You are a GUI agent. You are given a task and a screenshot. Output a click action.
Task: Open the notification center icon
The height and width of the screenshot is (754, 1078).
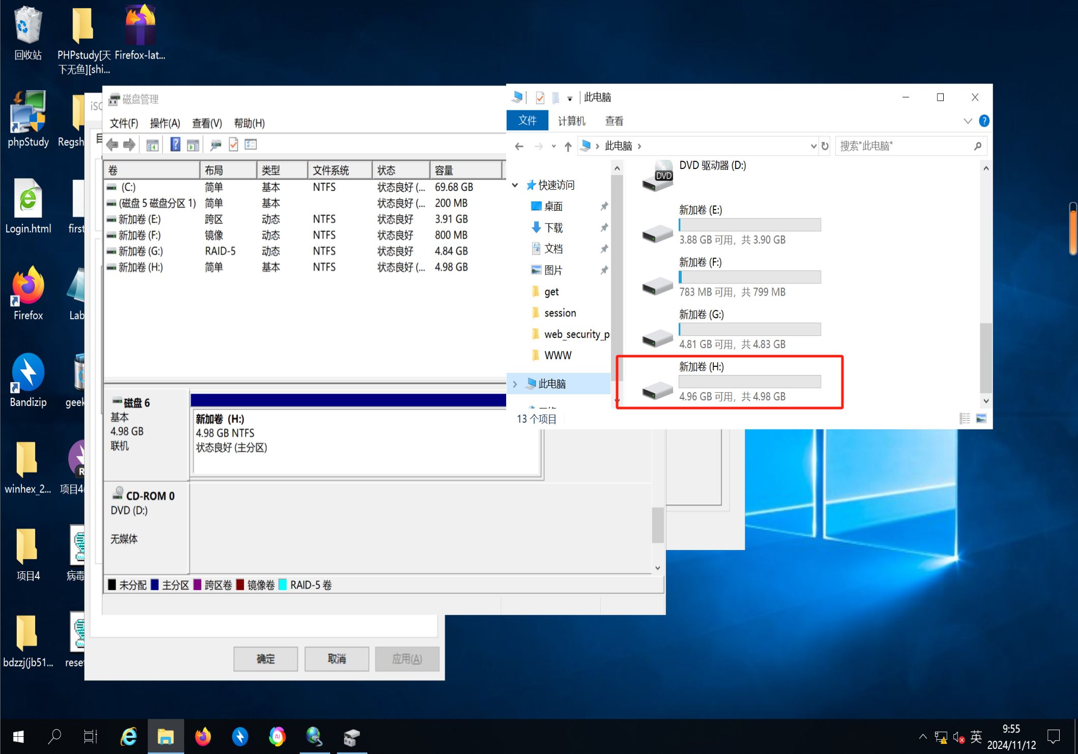tap(1053, 737)
